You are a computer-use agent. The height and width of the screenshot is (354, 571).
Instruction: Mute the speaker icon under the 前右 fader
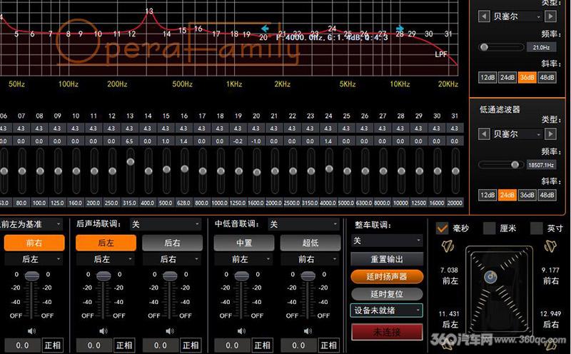point(31,330)
